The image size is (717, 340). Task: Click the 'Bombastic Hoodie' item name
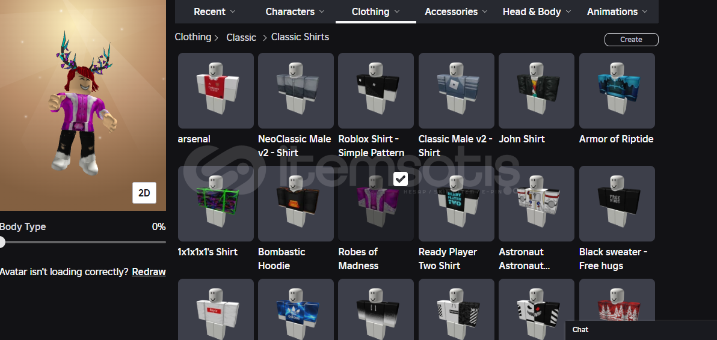pyautogui.click(x=282, y=259)
